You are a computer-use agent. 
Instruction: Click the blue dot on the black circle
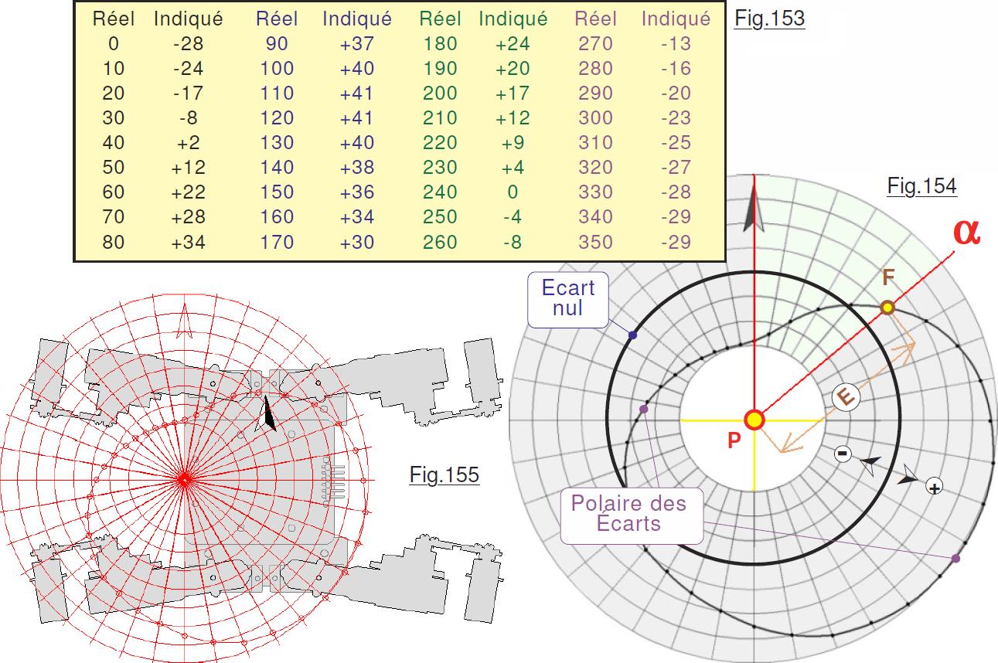click(x=633, y=335)
